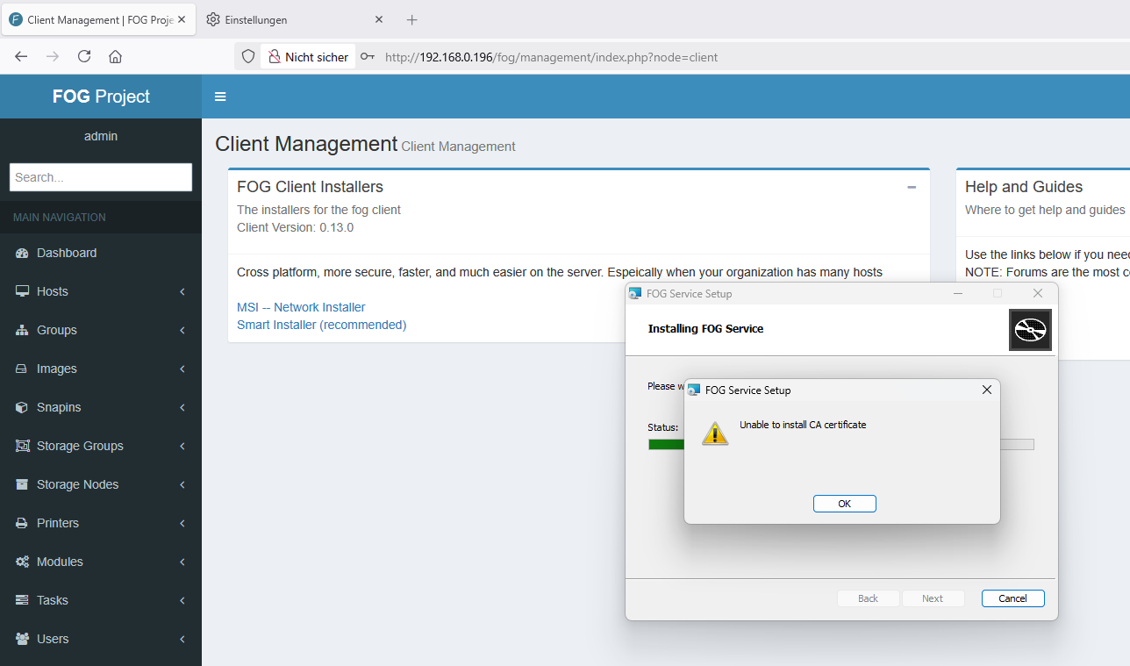Image resolution: width=1130 pixels, height=666 pixels.
Task: Click the Users people icon
Action: click(23, 639)
